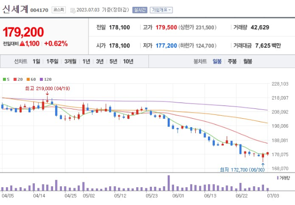This screenshot has height=205, width=295.
Task: Click the purple 120-day average legend swatch
Action: [41, 79]
